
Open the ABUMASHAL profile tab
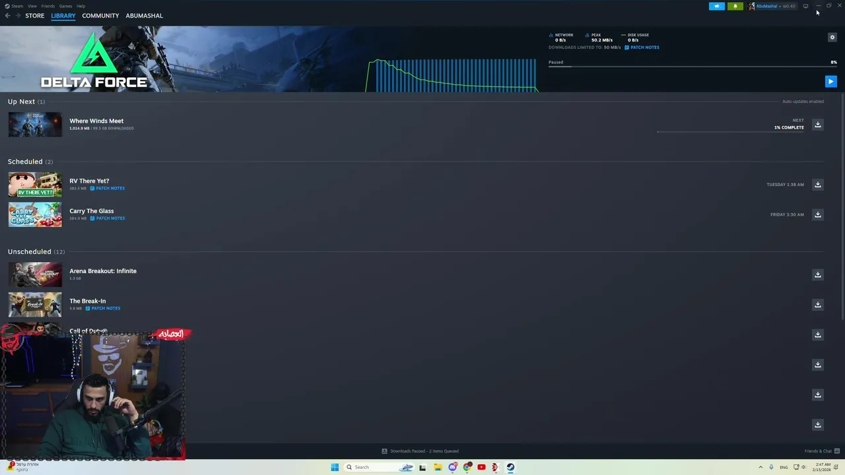[x=144, y=15]
